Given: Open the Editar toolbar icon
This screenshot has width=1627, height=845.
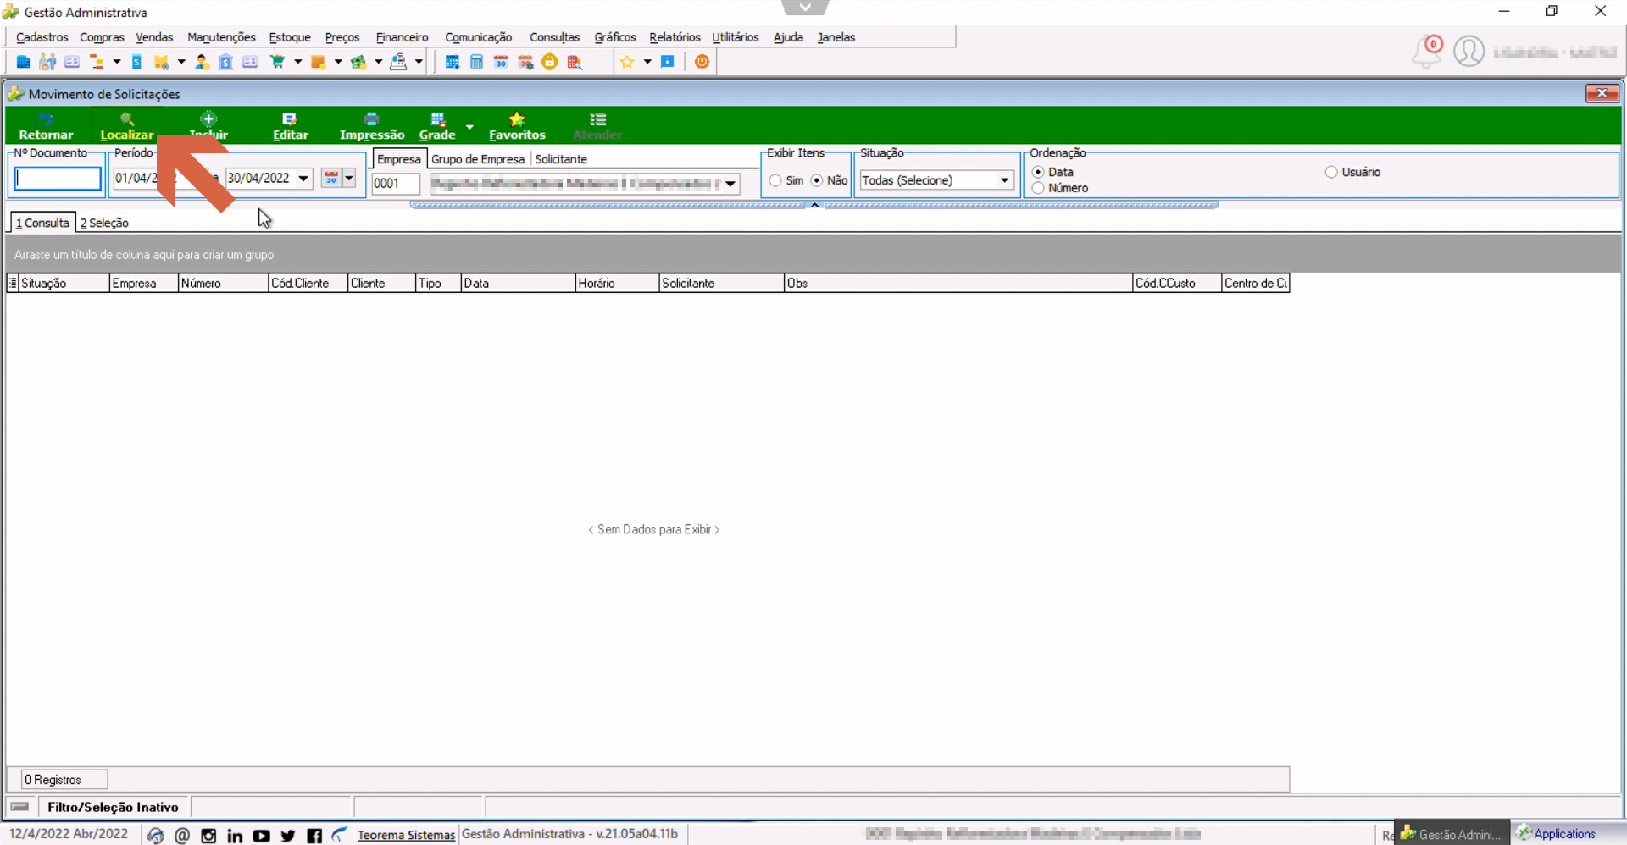Looking at the screenshot, I should click(x=290, y=119).
